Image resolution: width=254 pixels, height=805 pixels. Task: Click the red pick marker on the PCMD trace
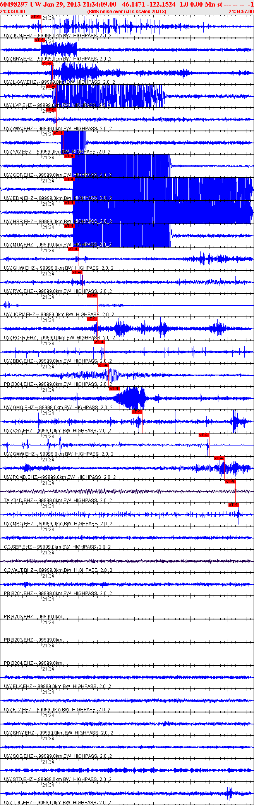pyautogui.click(x=219, y=458)
